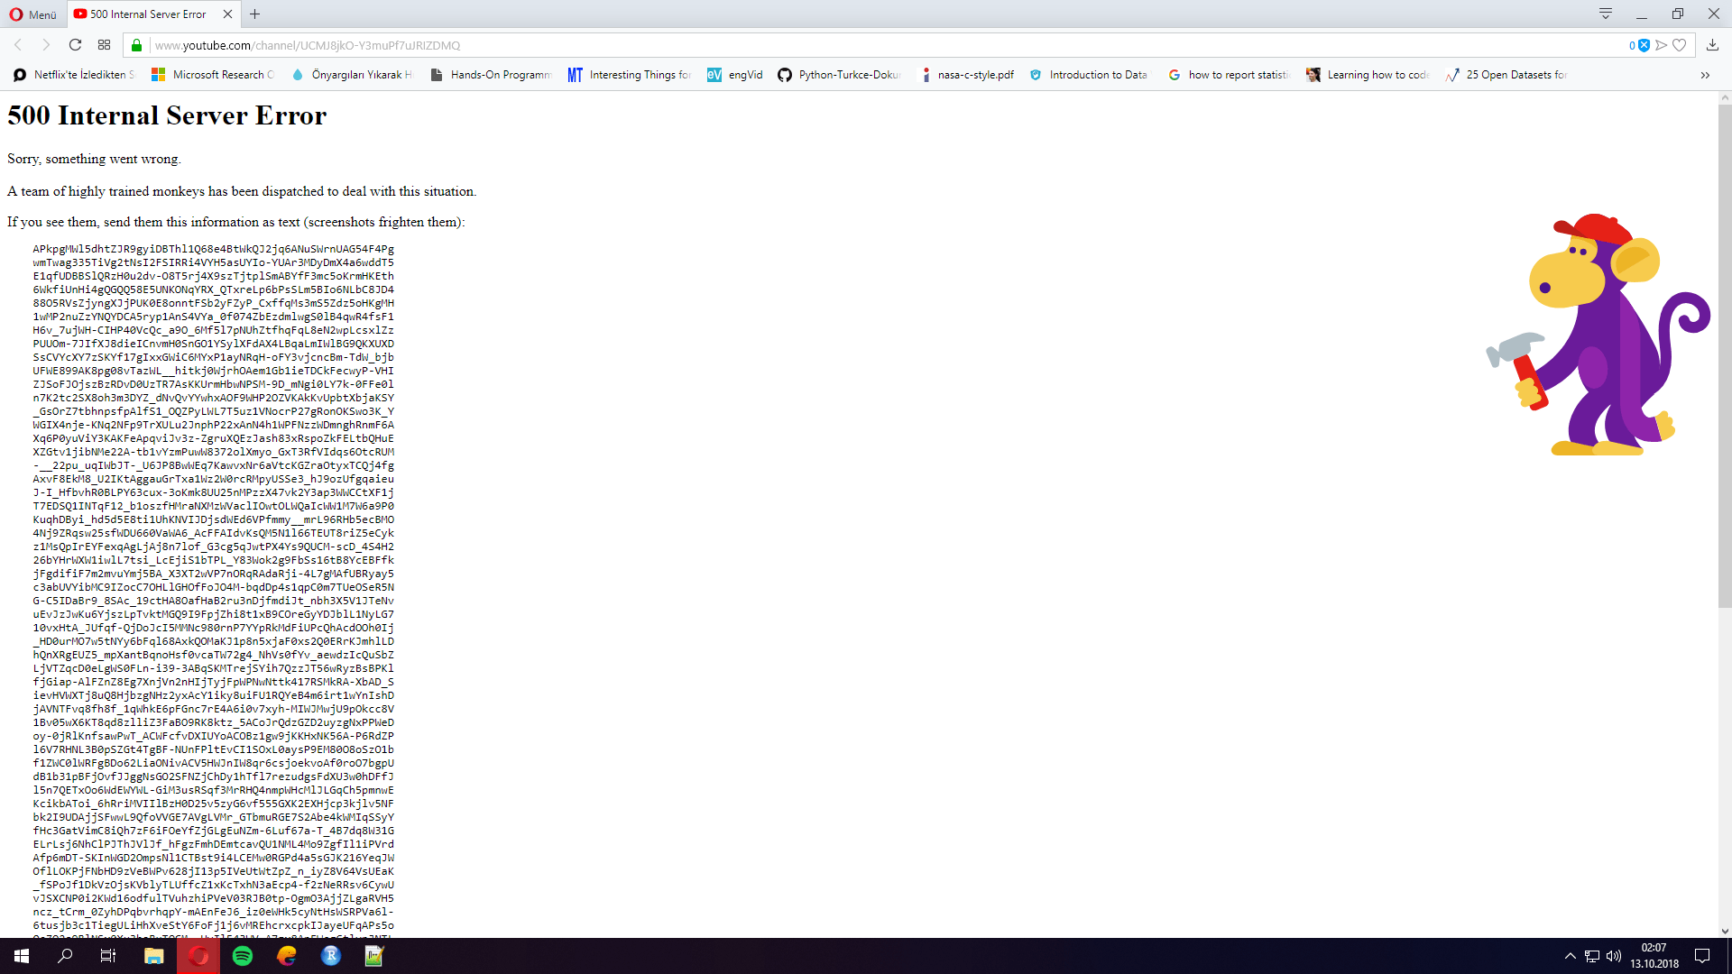Image resolution: width=1732 pixels, height=974 pixels.
Task: Open Speed Dial start page grid icon
Action: click(104, 45)
